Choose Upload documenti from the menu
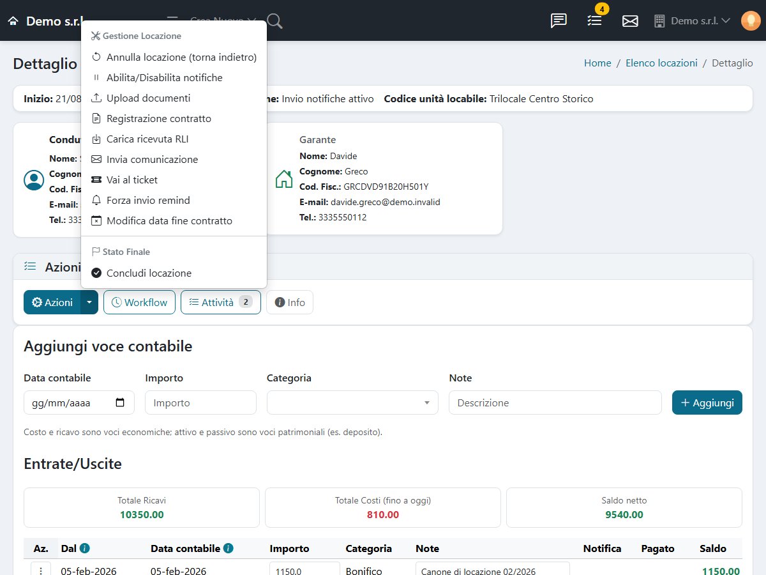The image size is (766, 575). [x=174, y=98]
